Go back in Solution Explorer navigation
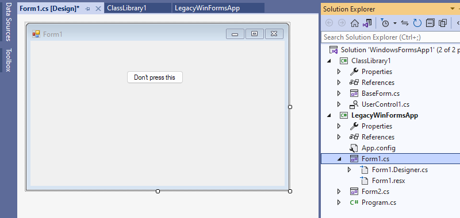Screen dimensions: 460x218 pos(329,23)
